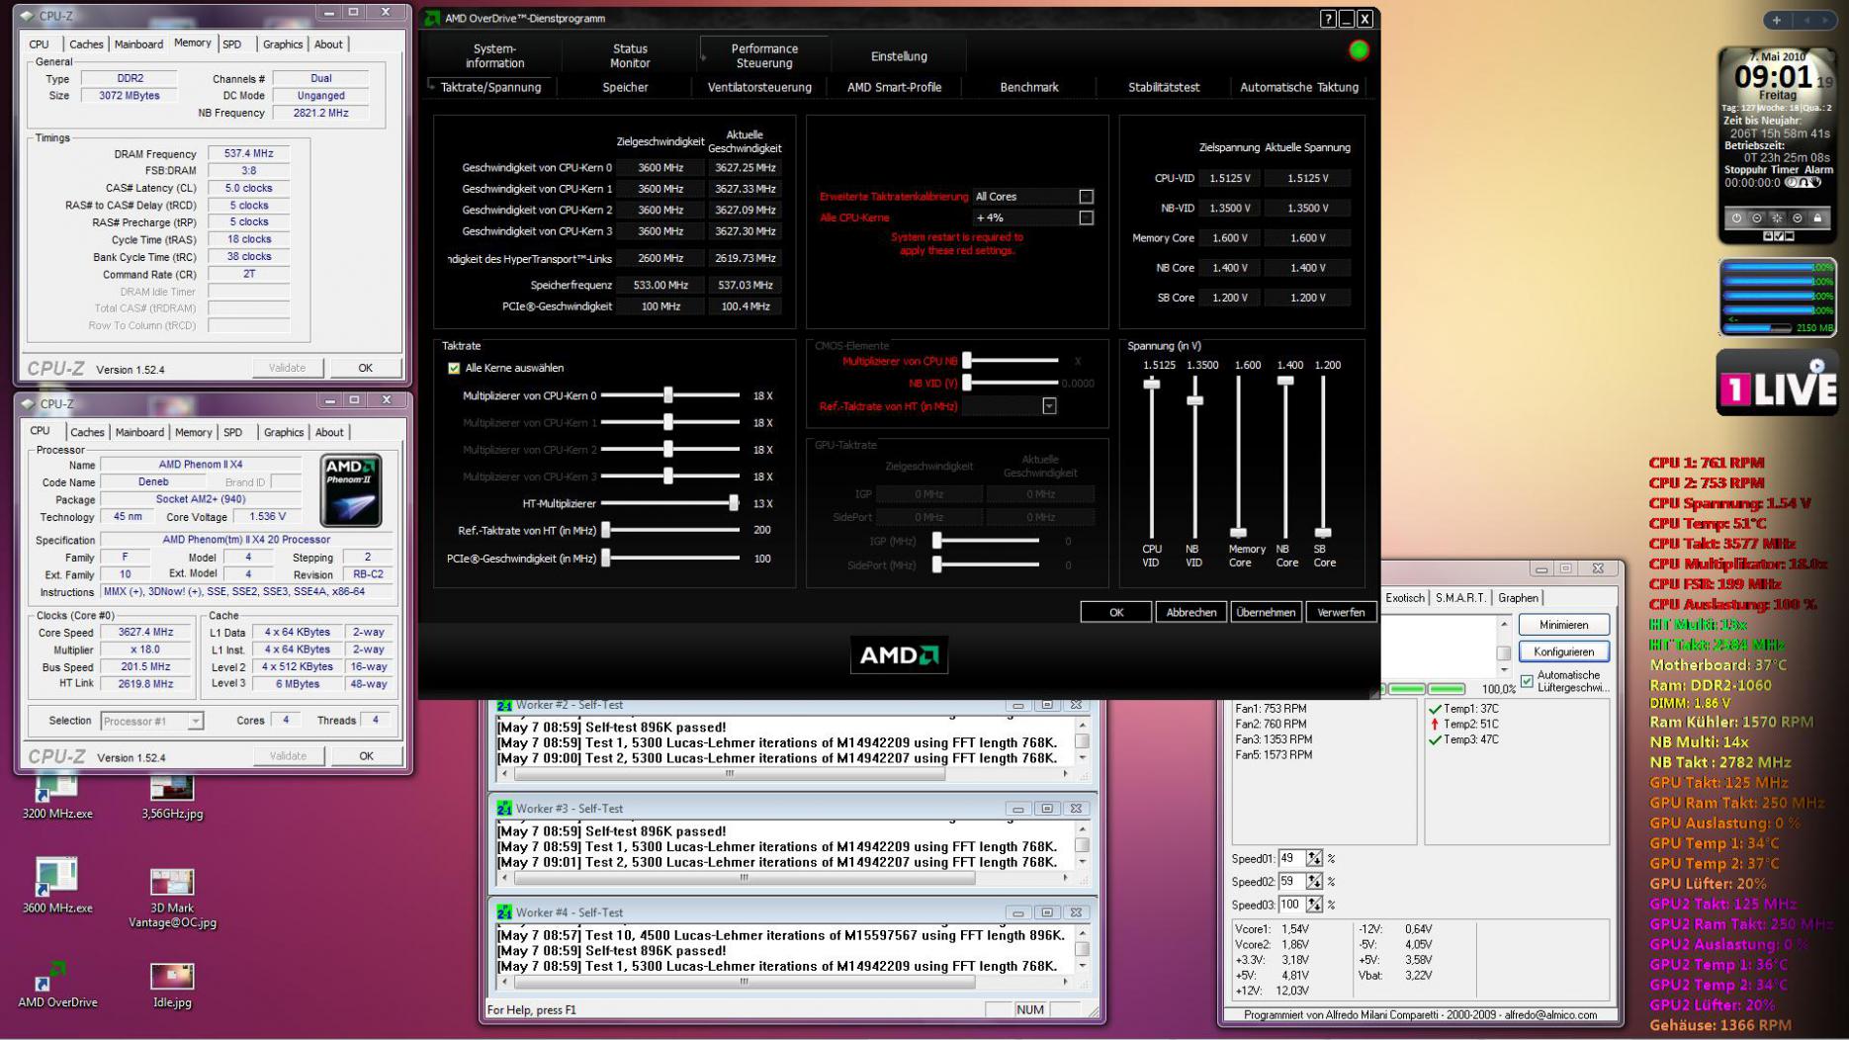
Task: Click the down-arrow circle icon in the clock gadget
Action: (1798, 218)
